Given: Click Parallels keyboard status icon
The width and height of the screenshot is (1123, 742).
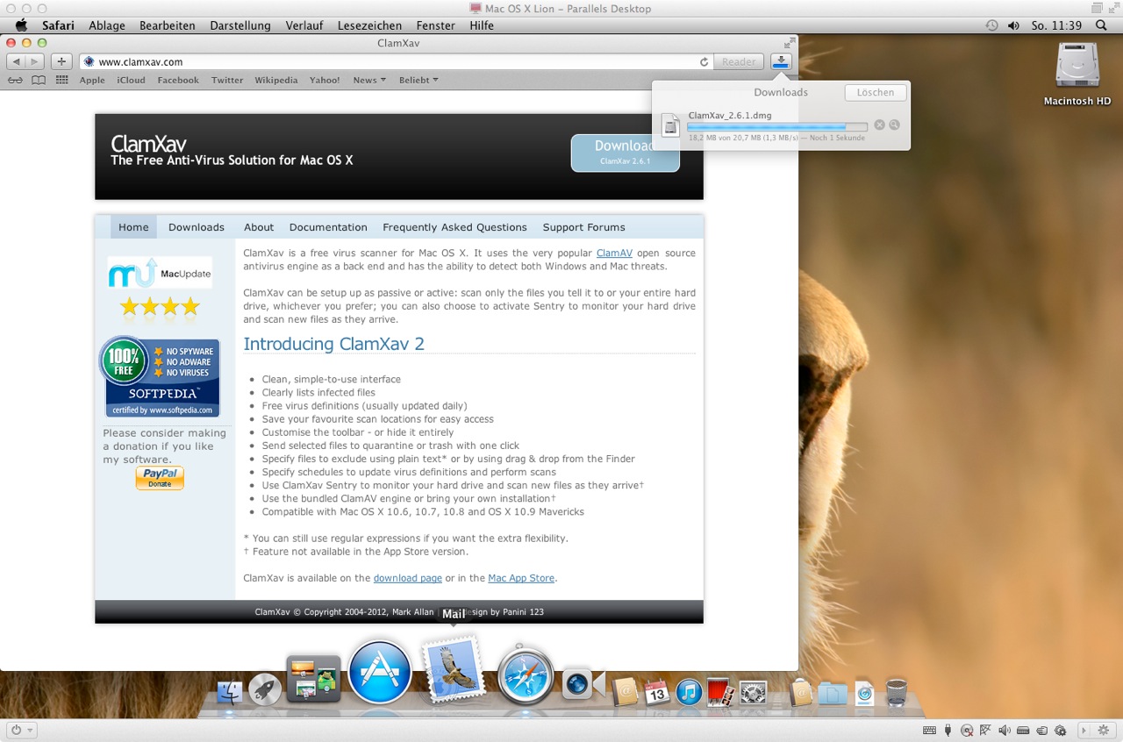Looking at the screenshot, I should [929, 731].
